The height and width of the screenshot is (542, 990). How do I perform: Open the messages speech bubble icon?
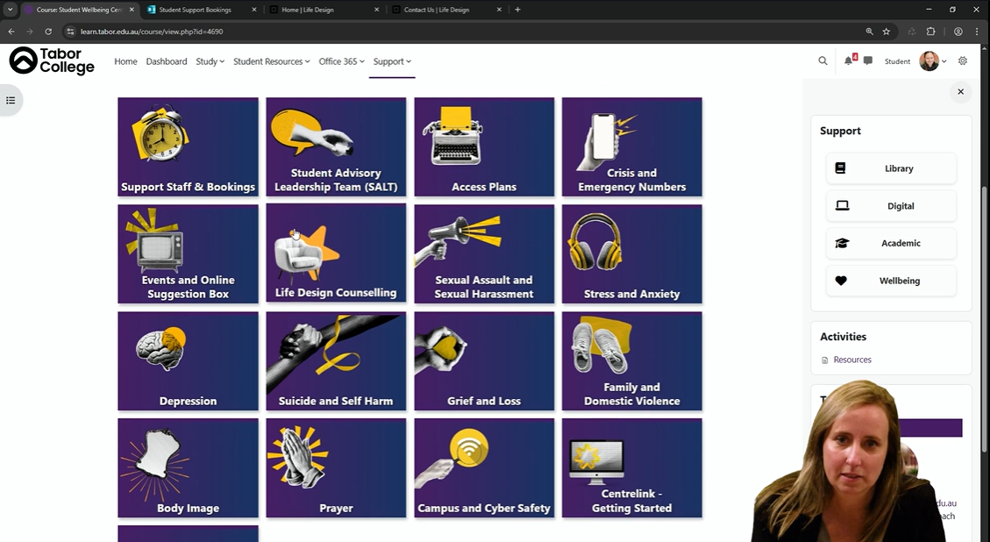(x=868, y=61)
